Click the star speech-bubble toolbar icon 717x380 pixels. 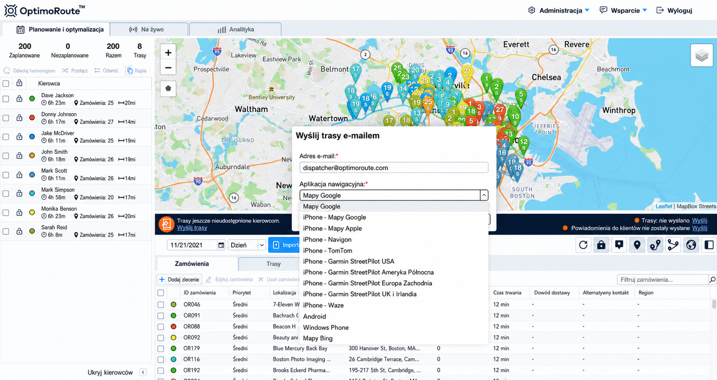tap(619, 245)
